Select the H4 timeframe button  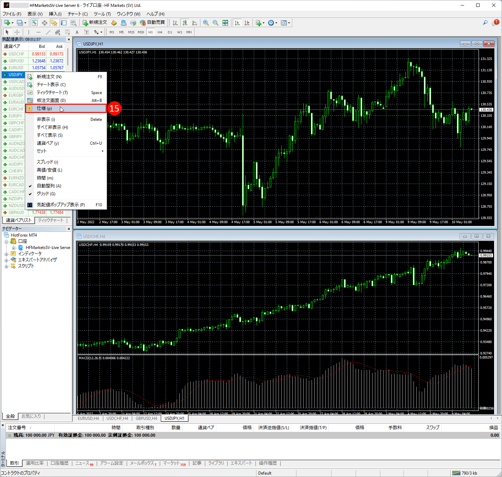tap(160, 32)
